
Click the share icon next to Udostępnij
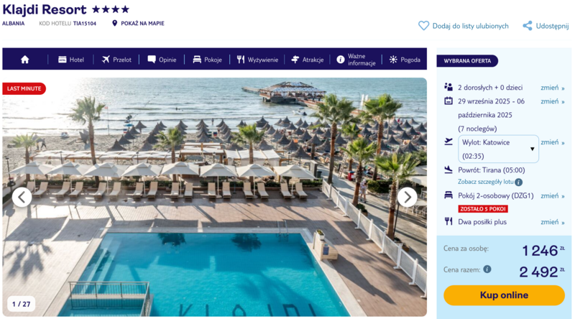[528, 26]
